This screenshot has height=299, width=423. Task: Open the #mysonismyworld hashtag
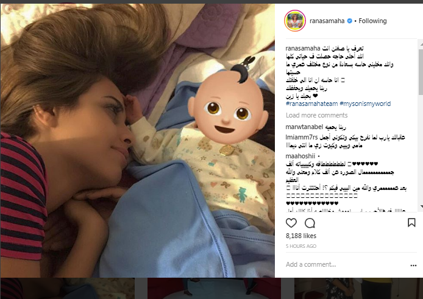click(365, 104)
